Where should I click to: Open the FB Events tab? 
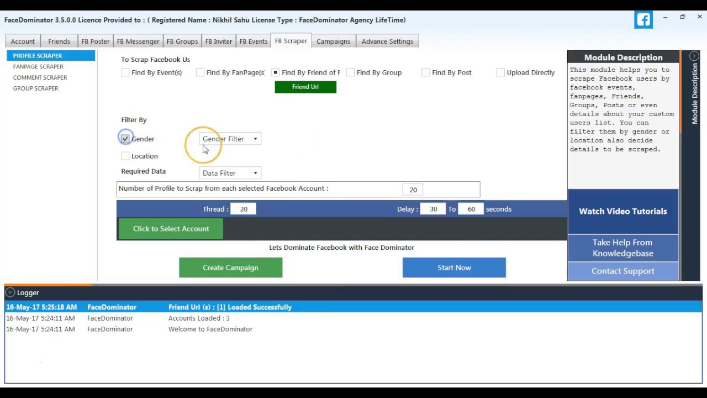pos(254,41)
